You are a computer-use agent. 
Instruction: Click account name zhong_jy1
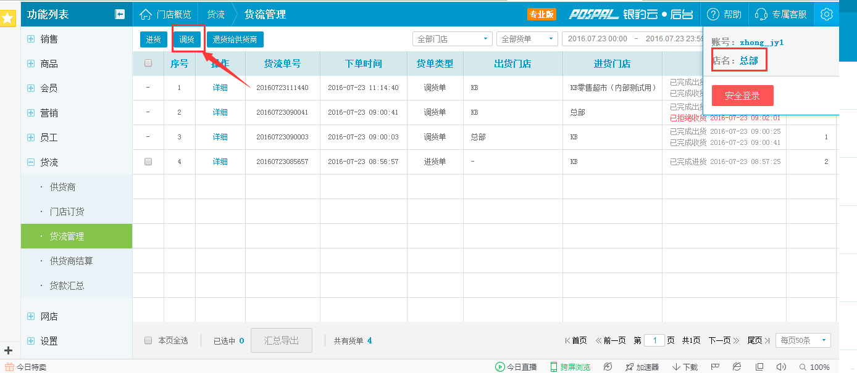click(x=761, y=42)
